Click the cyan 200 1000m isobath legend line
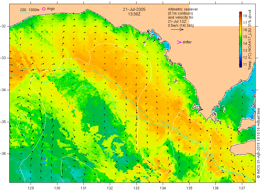262x192 pixels. point(24,12)
